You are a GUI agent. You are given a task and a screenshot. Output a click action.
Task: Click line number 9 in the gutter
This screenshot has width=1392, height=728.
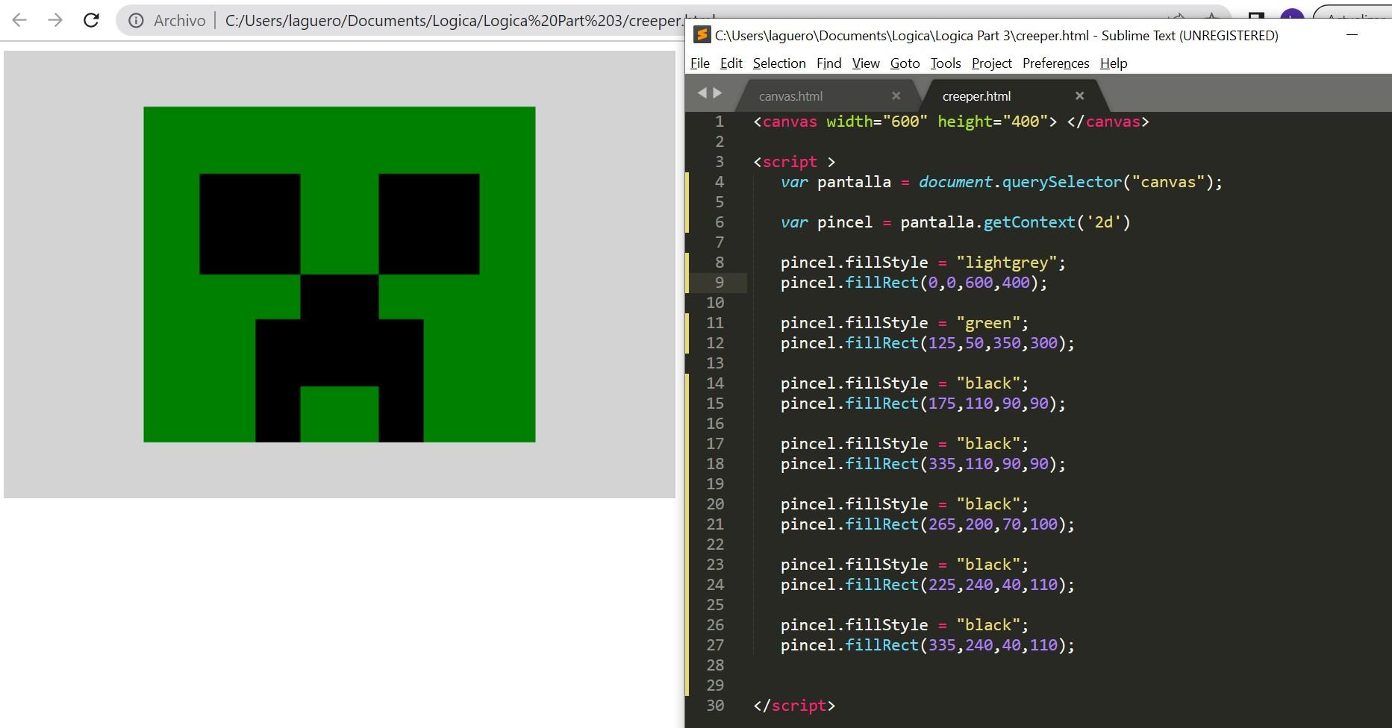[x=720, y=283]
